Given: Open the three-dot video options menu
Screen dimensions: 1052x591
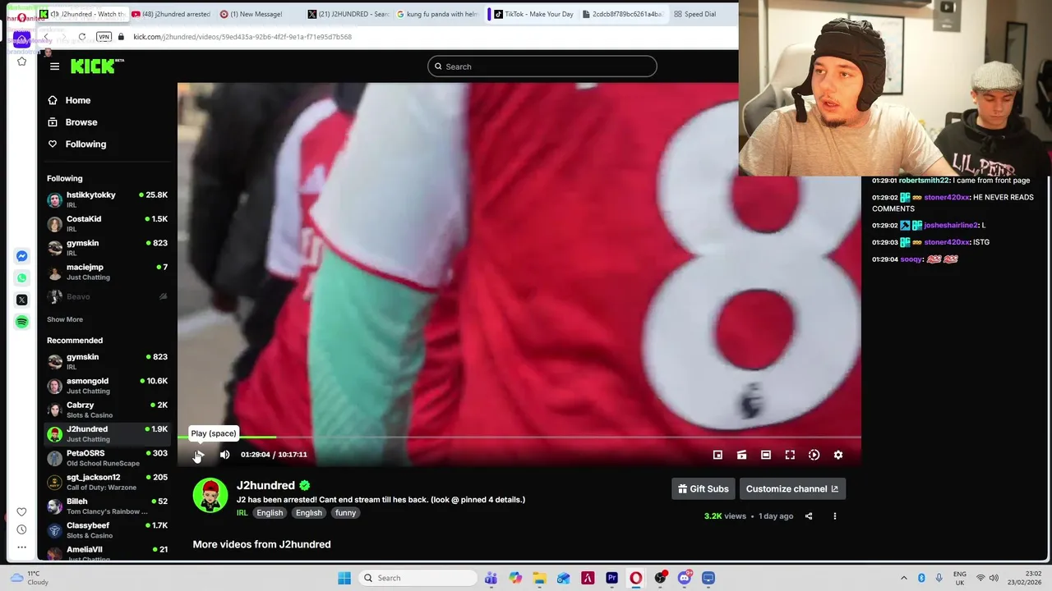Looking at the screenshot, I should point(835,516).
